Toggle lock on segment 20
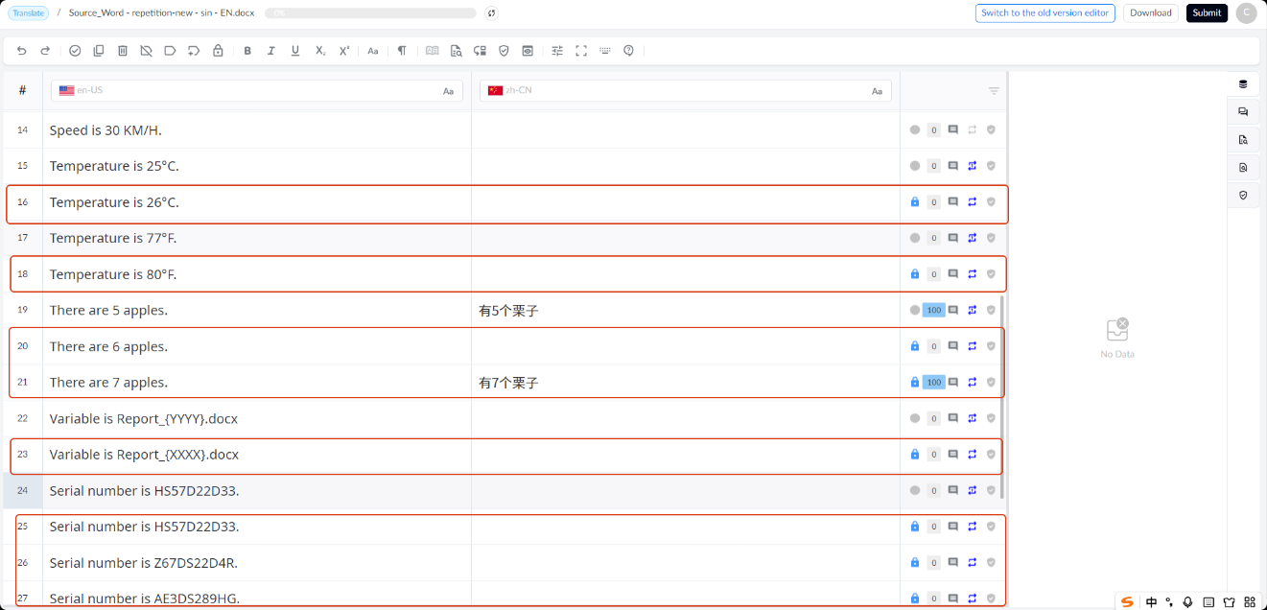 tap(915, 346)
